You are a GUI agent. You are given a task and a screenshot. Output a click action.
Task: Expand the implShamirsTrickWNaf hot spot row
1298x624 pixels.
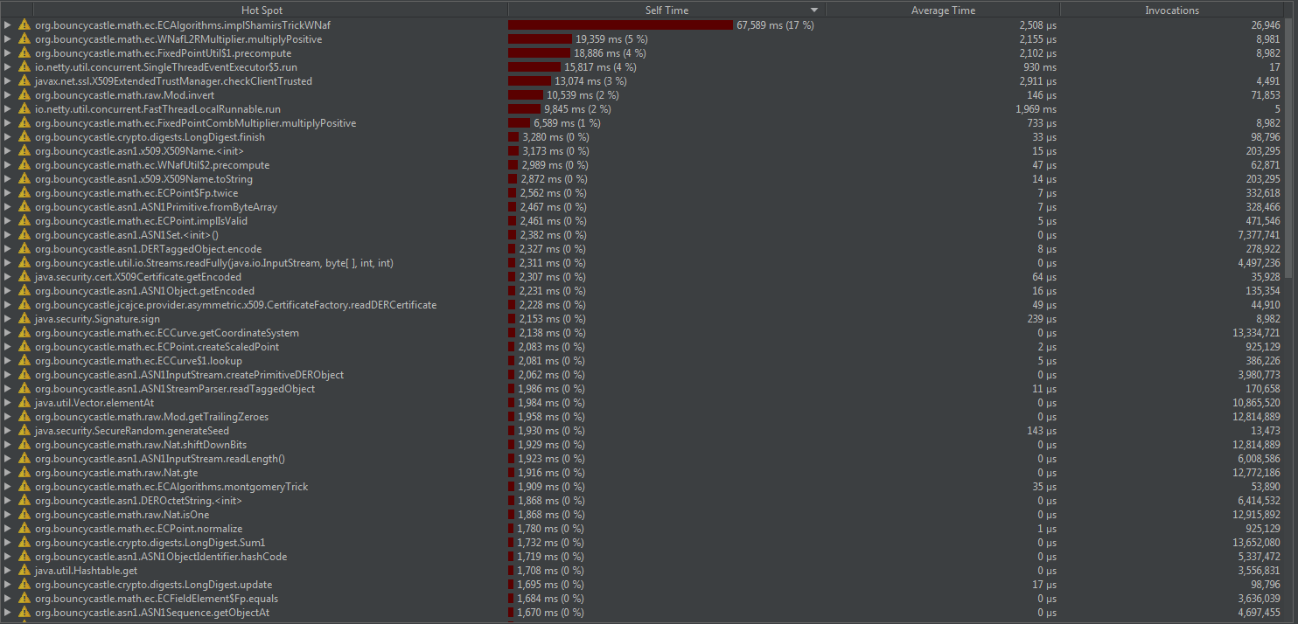point(9,24)
